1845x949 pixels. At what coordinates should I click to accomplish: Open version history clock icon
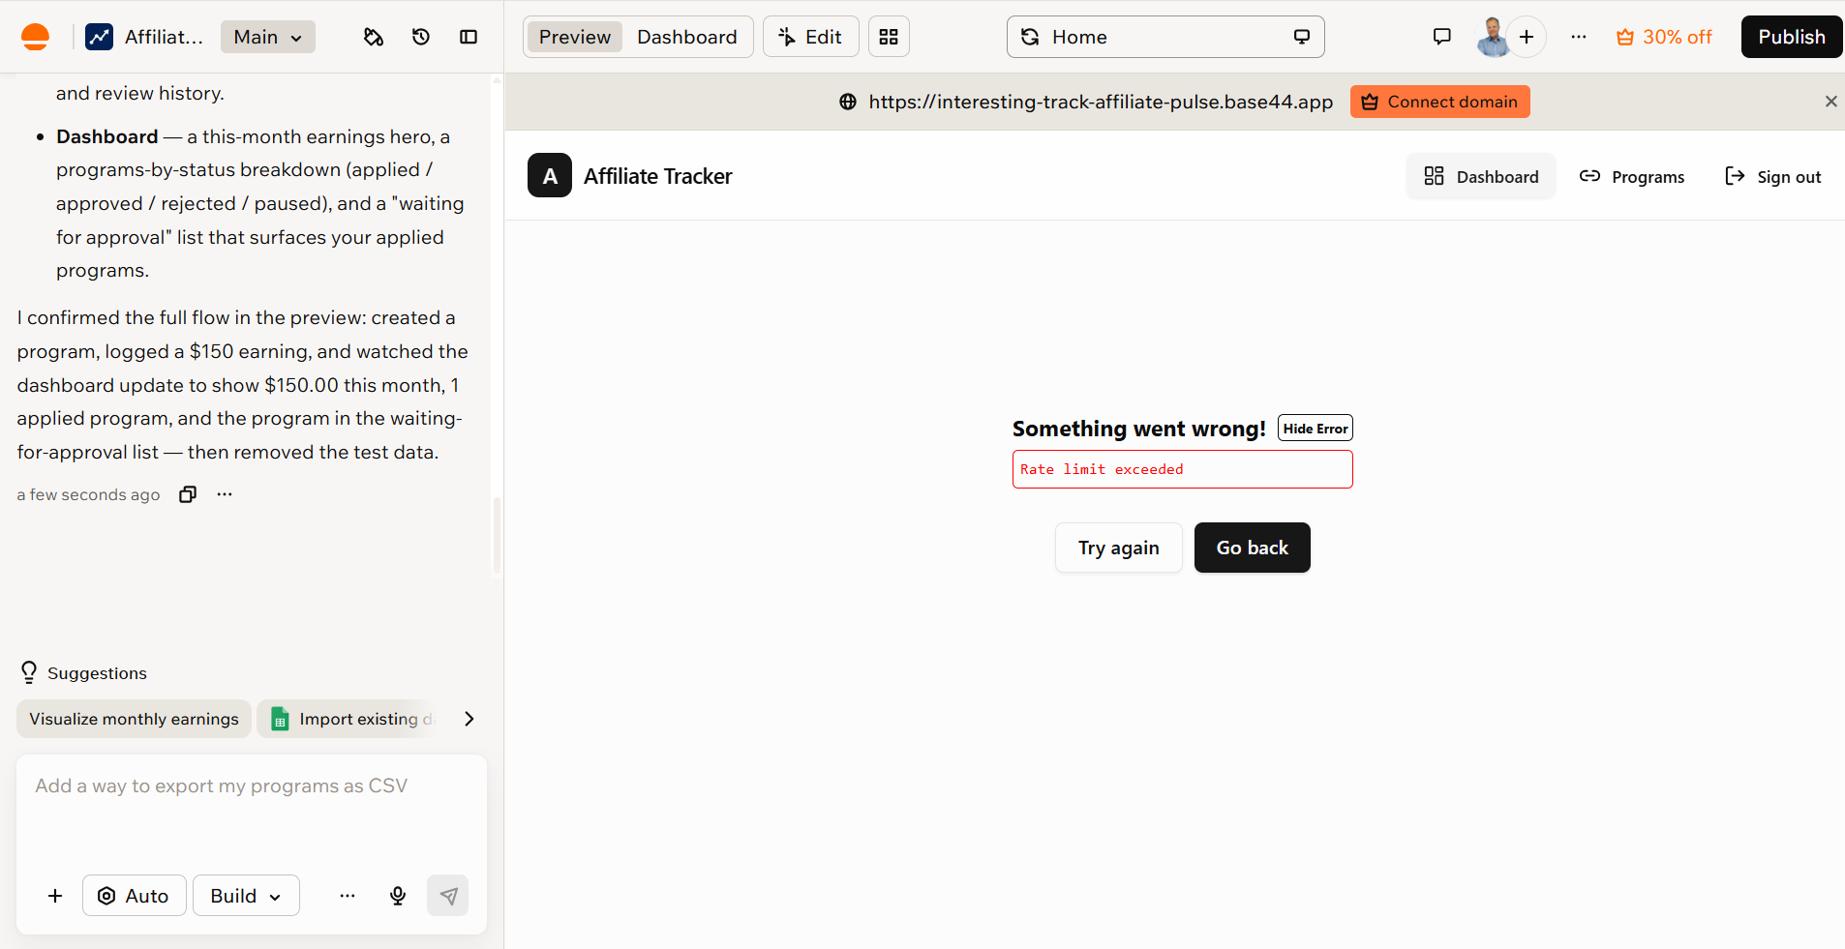(x=421, y=37)
